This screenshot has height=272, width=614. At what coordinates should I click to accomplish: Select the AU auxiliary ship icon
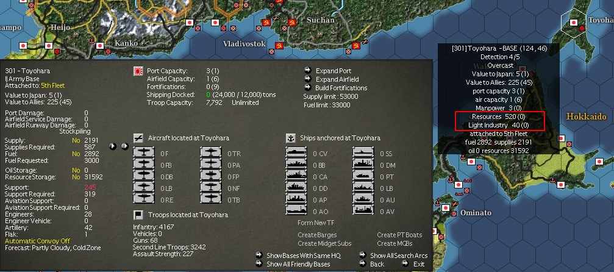[x=363, y=199]
